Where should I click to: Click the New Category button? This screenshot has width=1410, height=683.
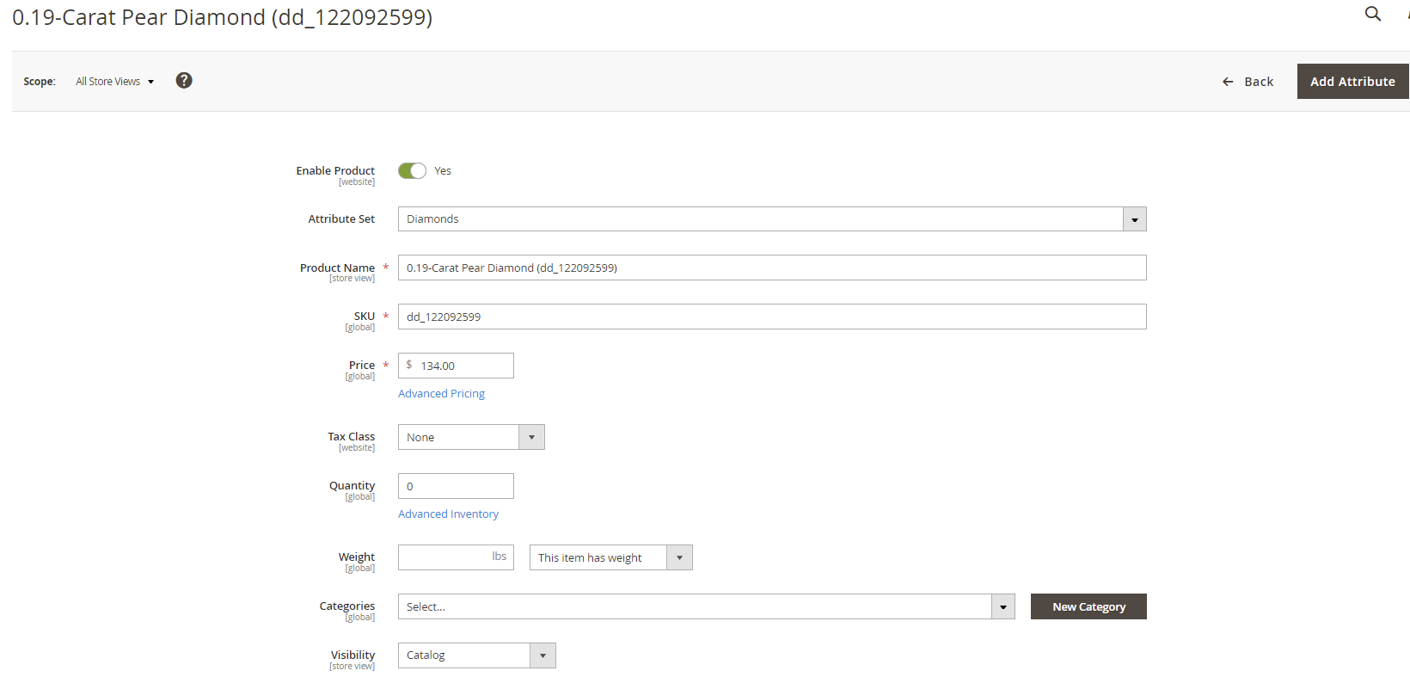tap(1088, 607)
